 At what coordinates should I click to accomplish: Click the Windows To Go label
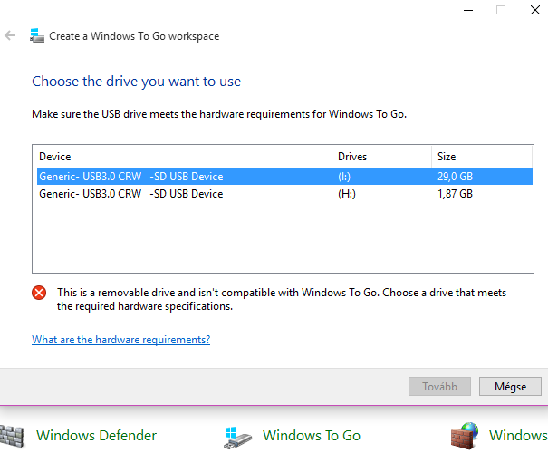(x=312, y=436)
